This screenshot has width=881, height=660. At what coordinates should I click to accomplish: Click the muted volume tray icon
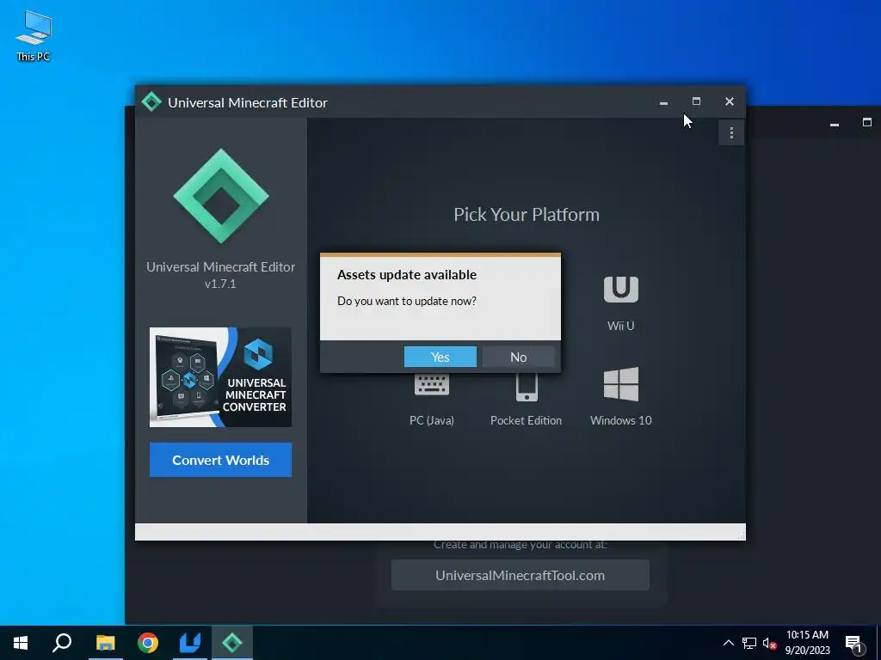tap(769, 643)
